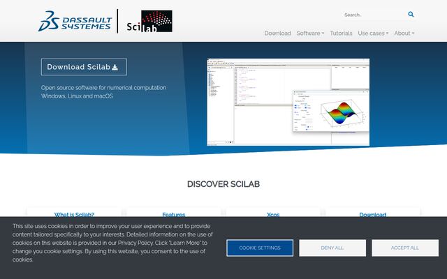447x279 pixels.
Task: Open the Tutorials nav link
Action: (x=341, y=33)
